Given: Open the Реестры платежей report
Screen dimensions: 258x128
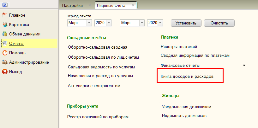Looking at the screenshot, I should 179,47.
